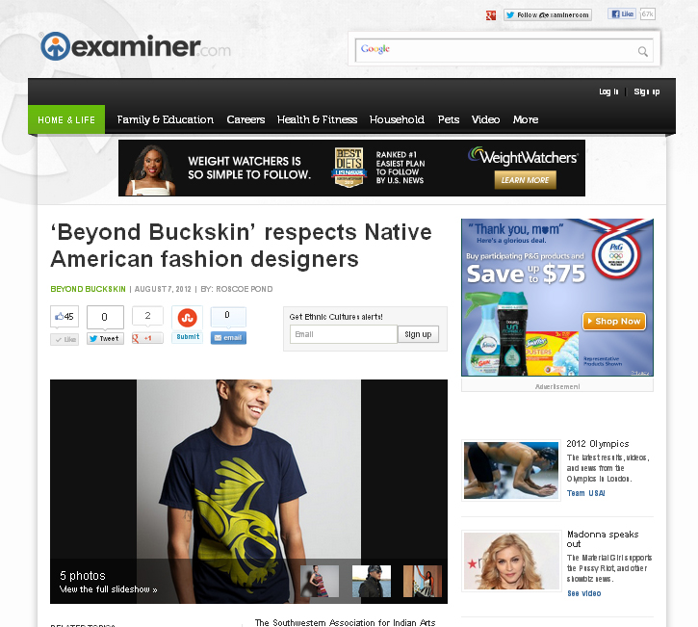
Task: Expand the More navigation menu
Action: point(526,119)
